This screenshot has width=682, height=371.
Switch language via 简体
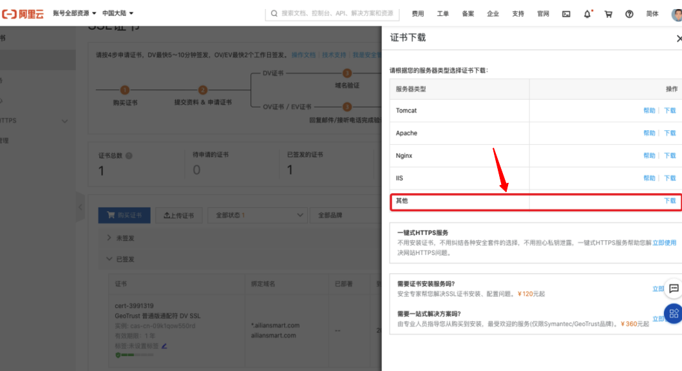point(652,14)
